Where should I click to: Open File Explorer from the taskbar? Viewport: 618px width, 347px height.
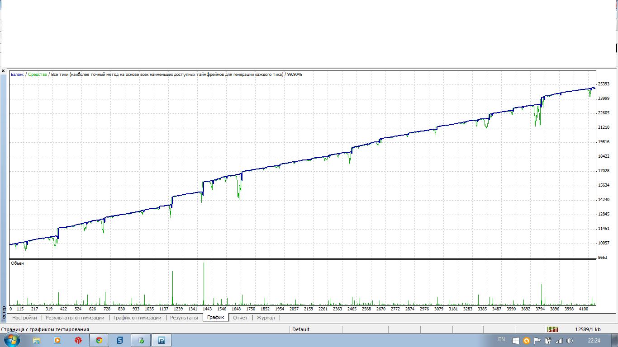click(x=37, y=340)
